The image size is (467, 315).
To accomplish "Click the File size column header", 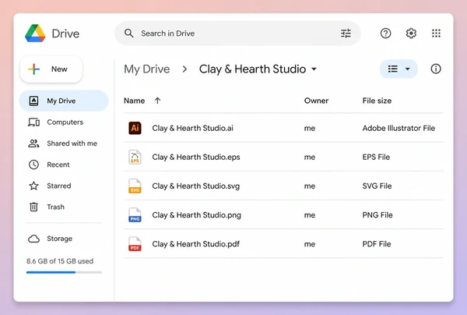I will point(377,101).
